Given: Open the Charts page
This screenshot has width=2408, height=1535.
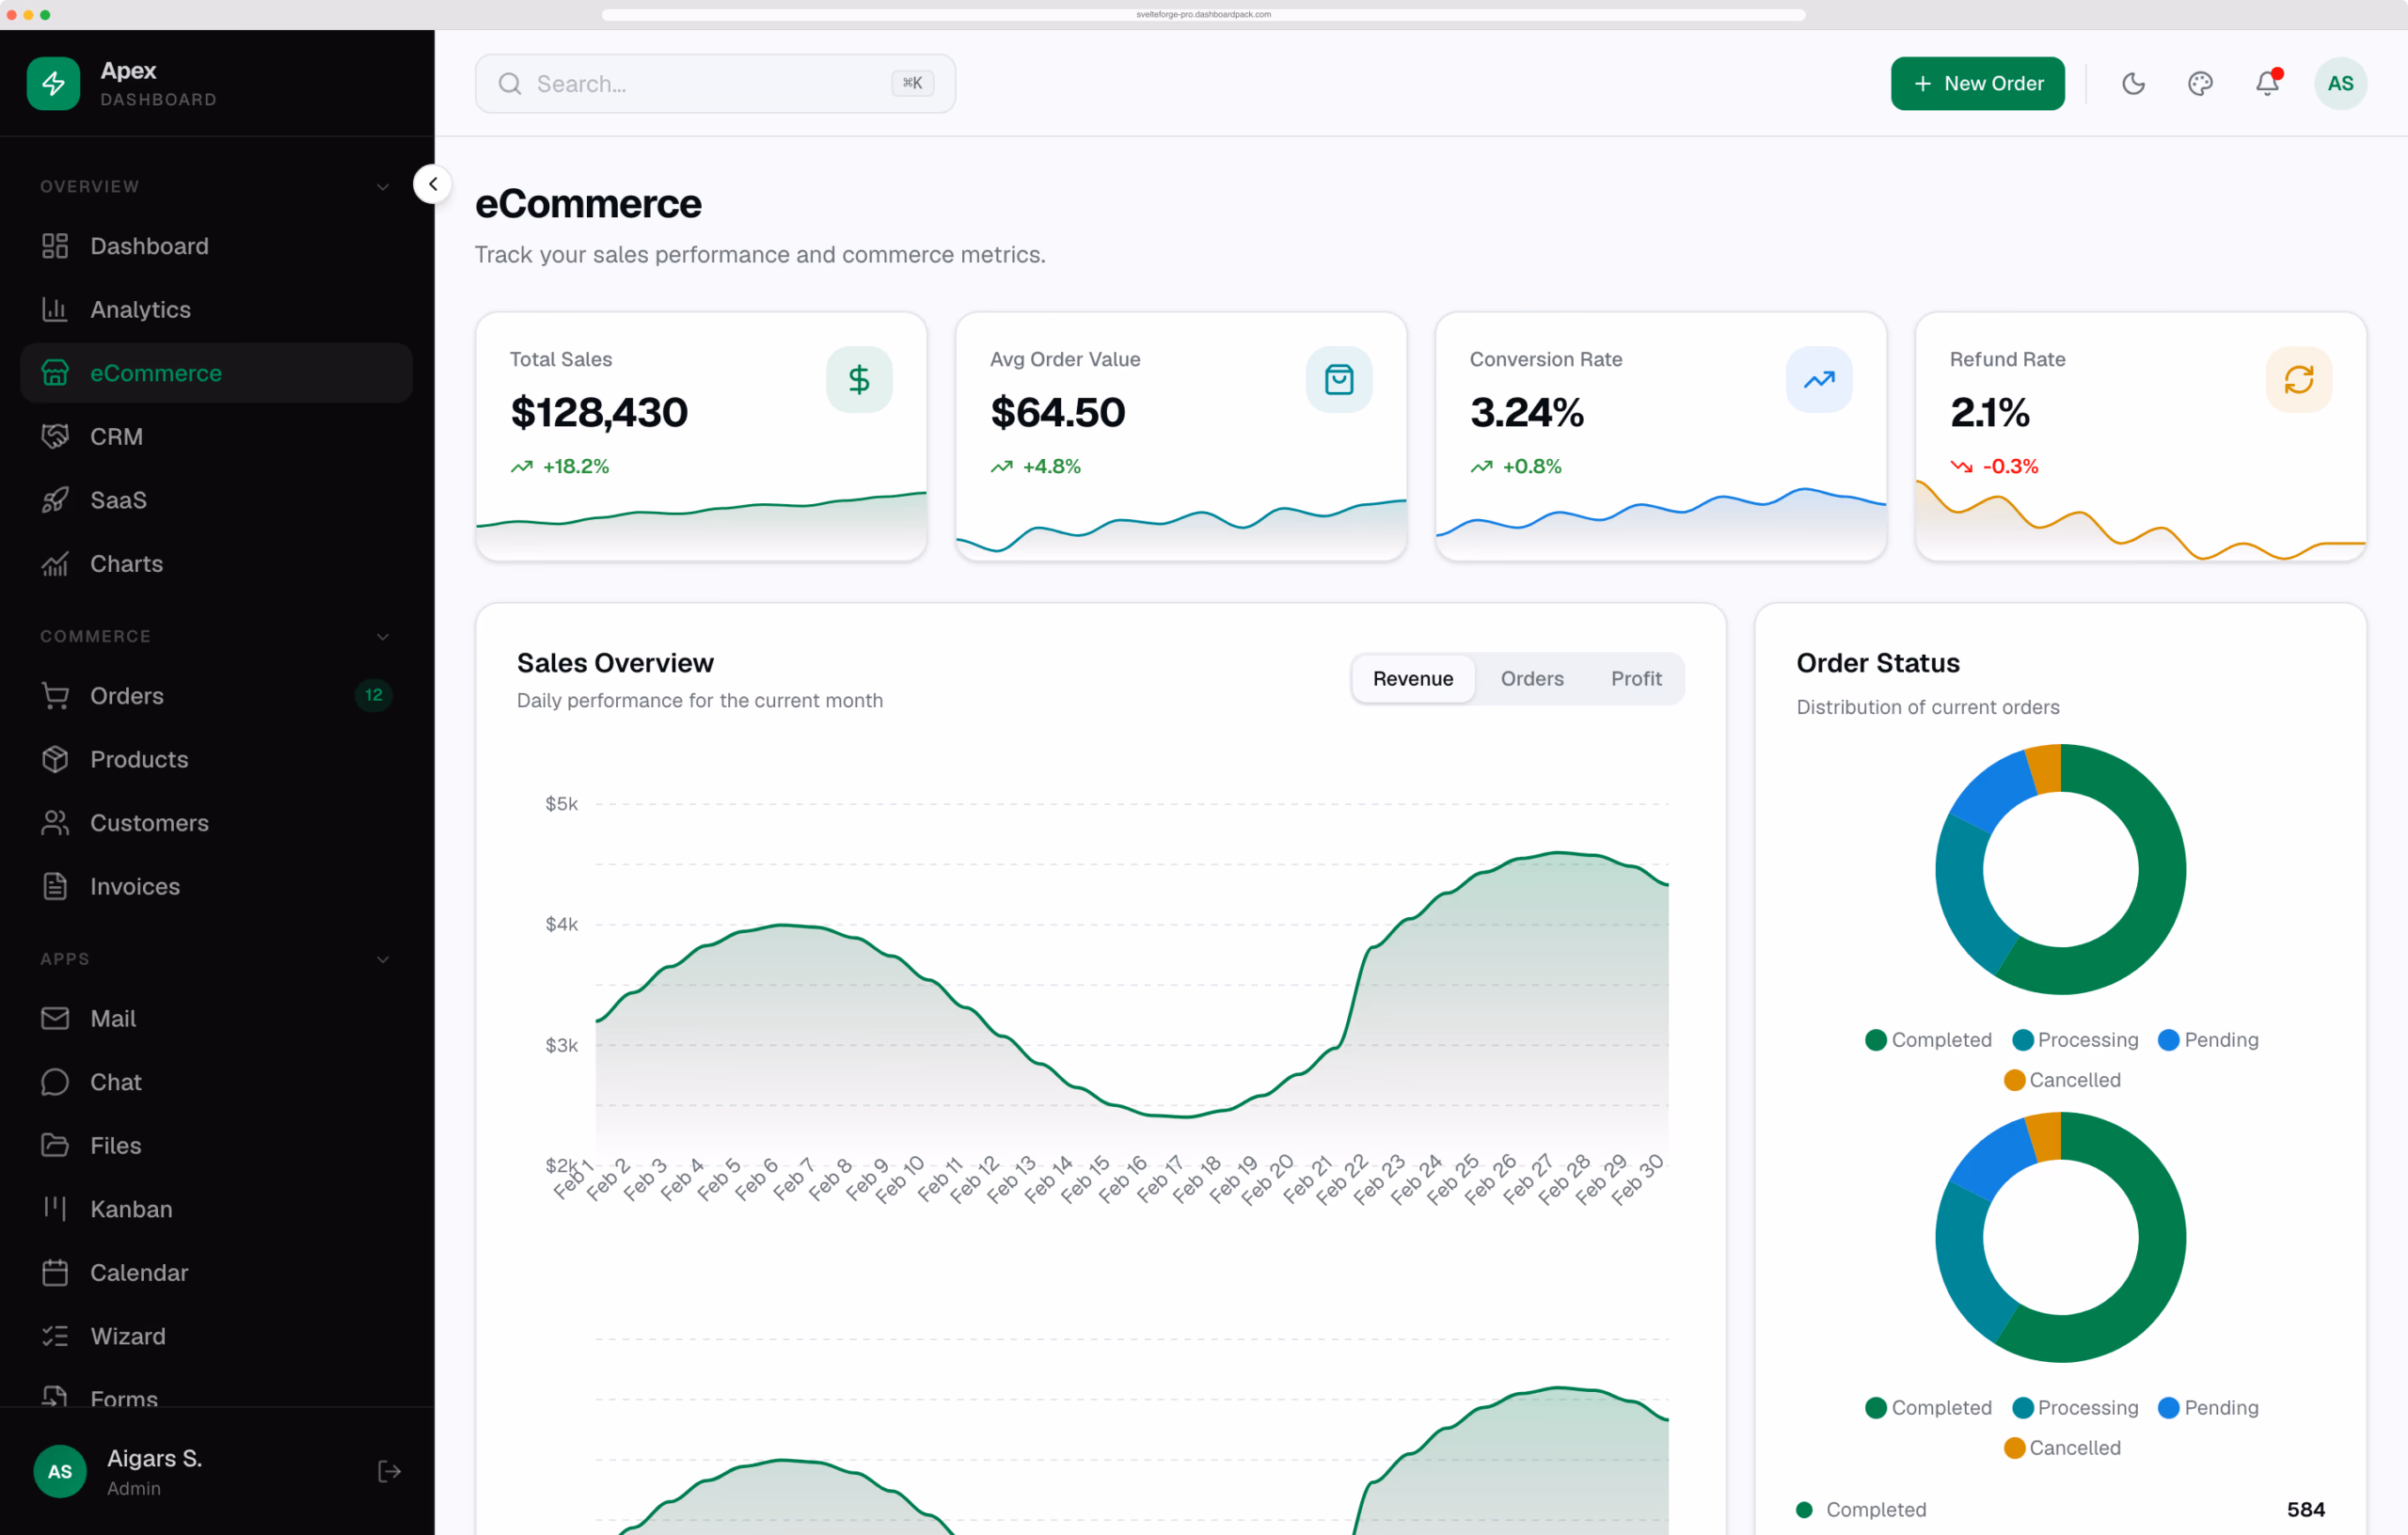Looking at the screenshot, I should (216, 563).
